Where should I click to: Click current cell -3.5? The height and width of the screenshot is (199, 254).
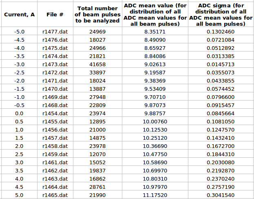(x=19, y=56)
